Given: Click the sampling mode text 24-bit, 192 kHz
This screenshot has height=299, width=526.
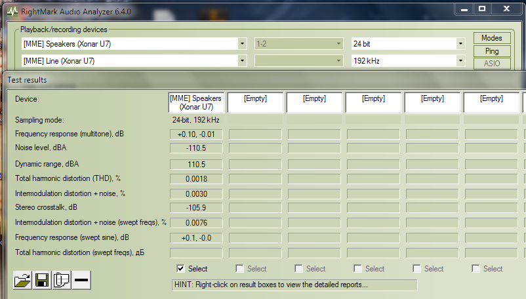Looking at the screenshot, I should click(196, 120).
